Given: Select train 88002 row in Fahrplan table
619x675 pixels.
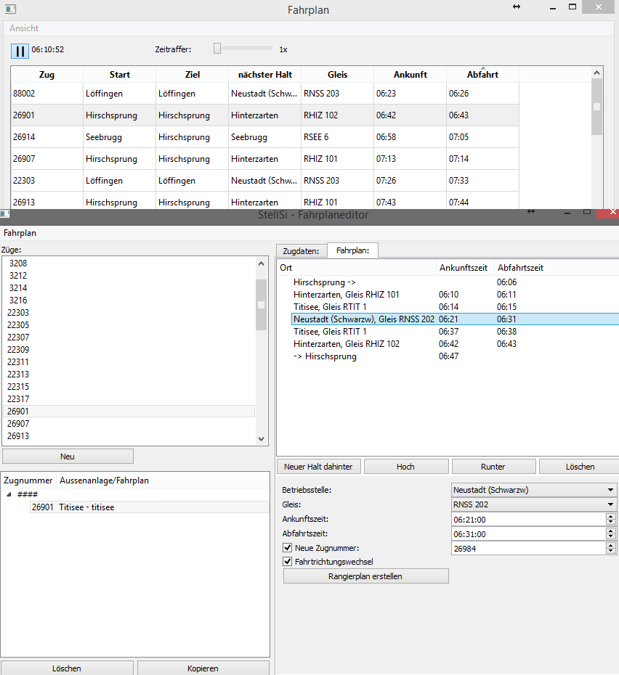Looking at the screenshot, I should (264, 94).
